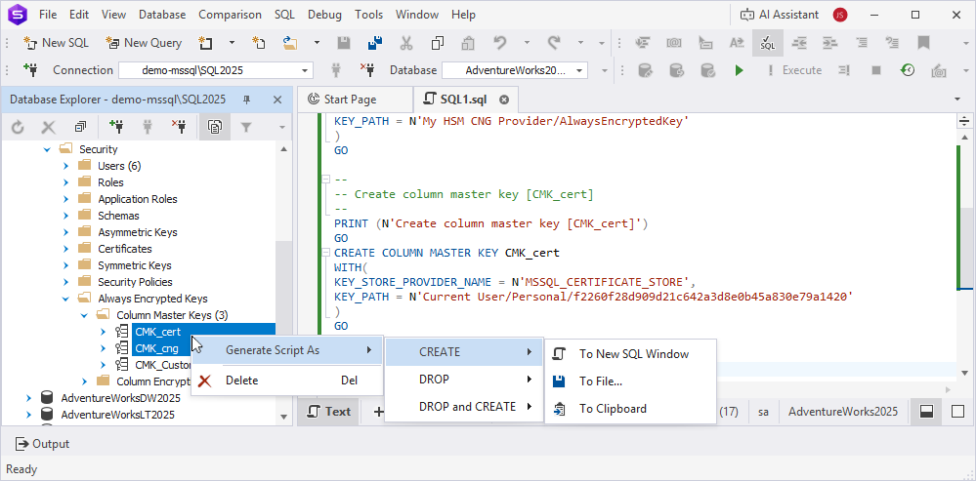Toggle the bottom split layout icon
The image size is (976, 481).
(927, 412)
